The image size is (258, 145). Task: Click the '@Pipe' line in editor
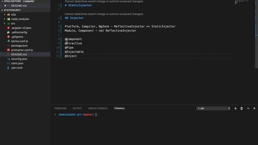pos(69,48)
